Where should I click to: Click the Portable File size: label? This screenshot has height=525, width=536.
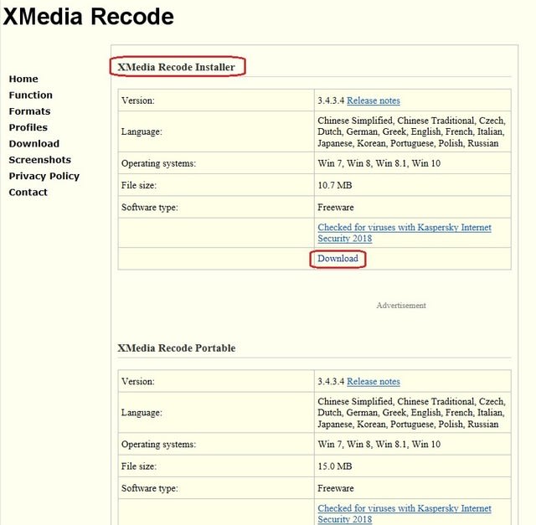pyautogui.click(x=139, y=466)
